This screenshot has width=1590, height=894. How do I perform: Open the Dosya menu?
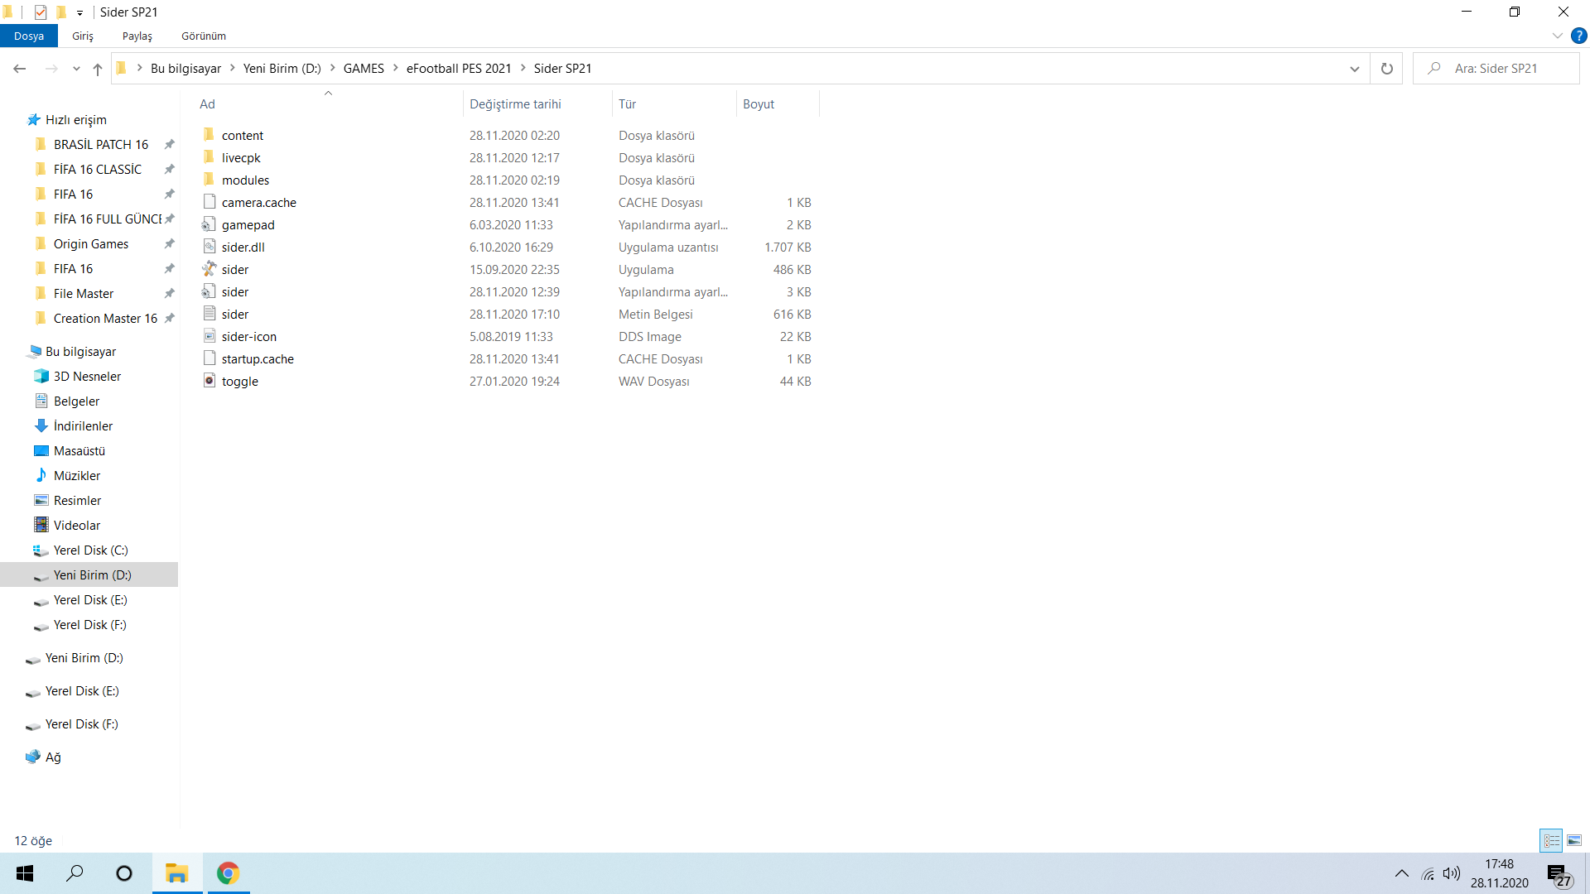pyautogui.click(x=29, y=36)
